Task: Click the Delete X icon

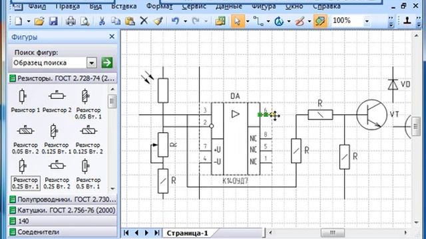Action: pos(144,21)
